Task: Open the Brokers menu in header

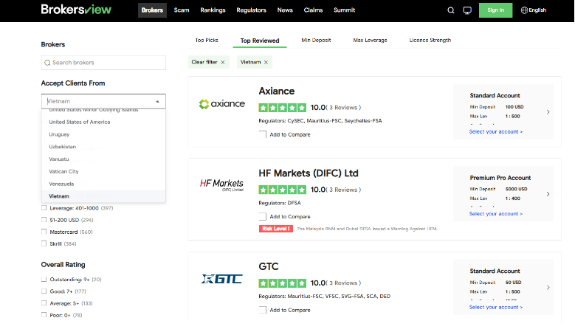Action: pyautogui.click(x=152, y=10)
